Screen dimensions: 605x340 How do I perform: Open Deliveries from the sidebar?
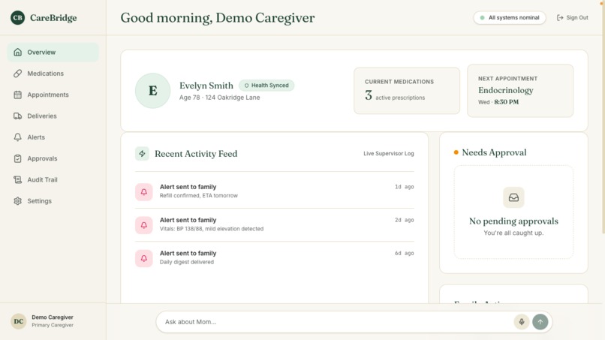click(x=53, y=116)
